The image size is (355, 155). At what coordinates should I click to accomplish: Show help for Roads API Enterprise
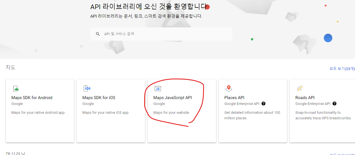coord(334,104)
